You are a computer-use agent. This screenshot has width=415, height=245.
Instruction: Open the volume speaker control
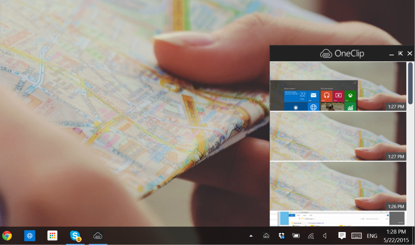(325, 236)
